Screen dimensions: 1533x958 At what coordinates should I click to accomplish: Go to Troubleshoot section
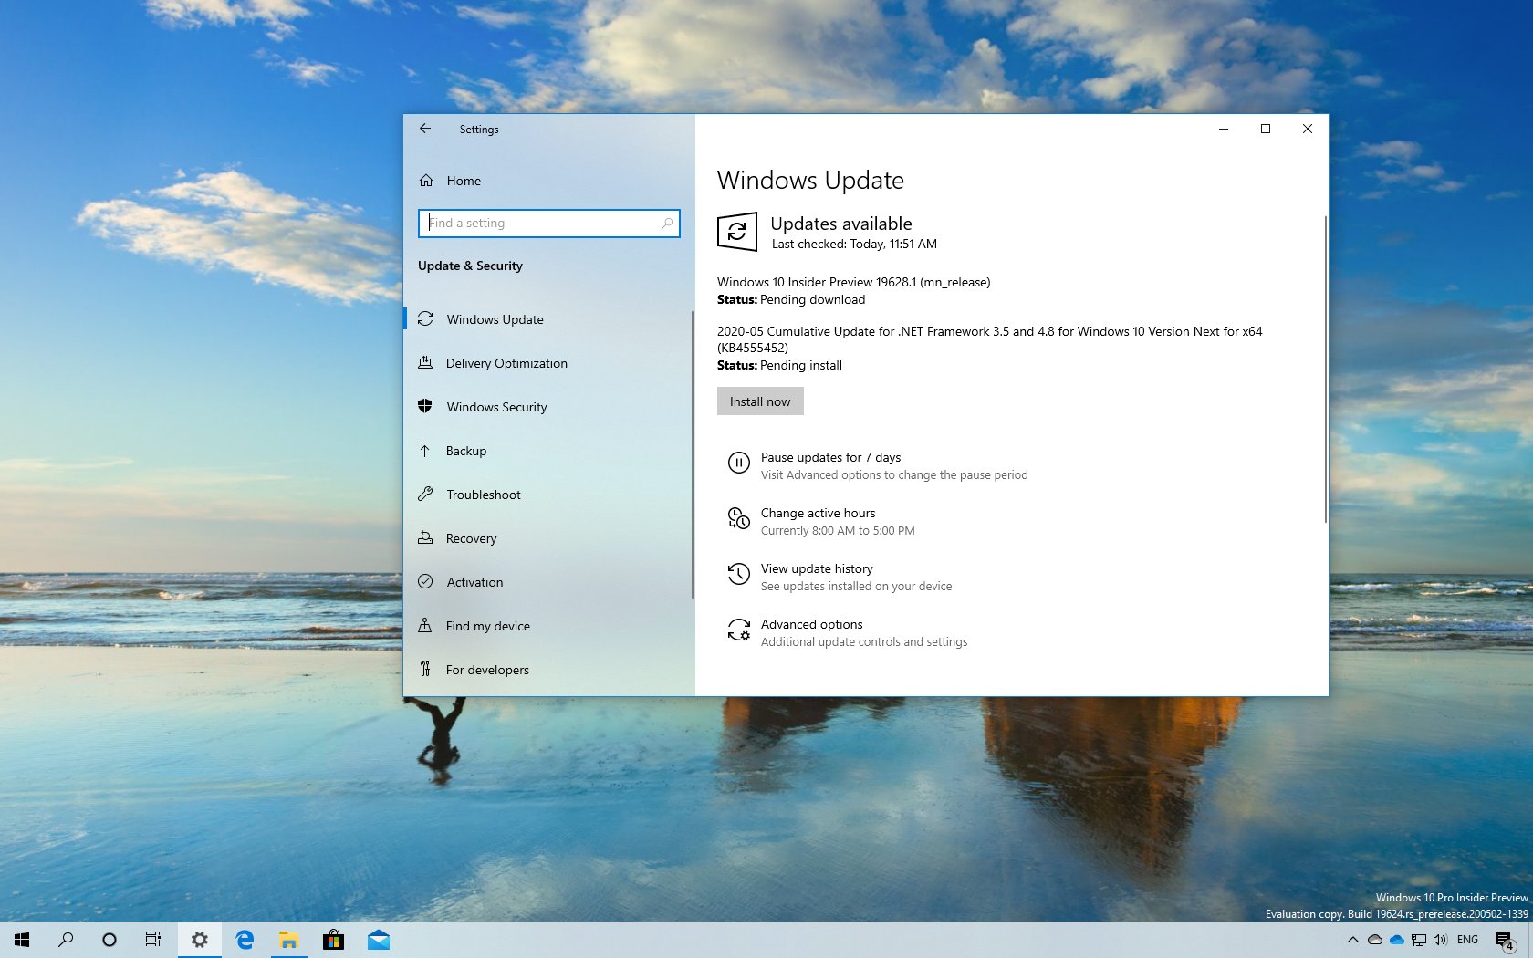[483, 495]
